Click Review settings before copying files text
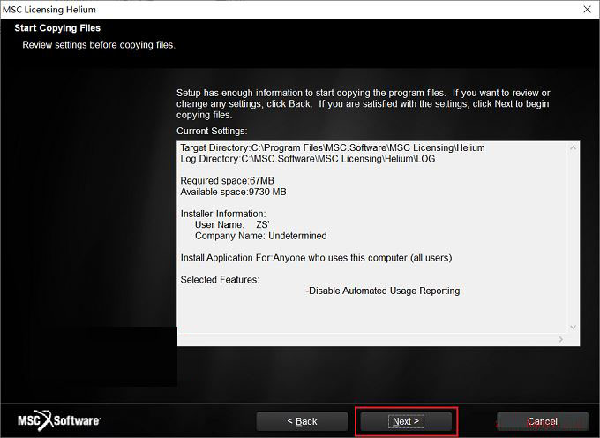600x438 pixels. 99,45
